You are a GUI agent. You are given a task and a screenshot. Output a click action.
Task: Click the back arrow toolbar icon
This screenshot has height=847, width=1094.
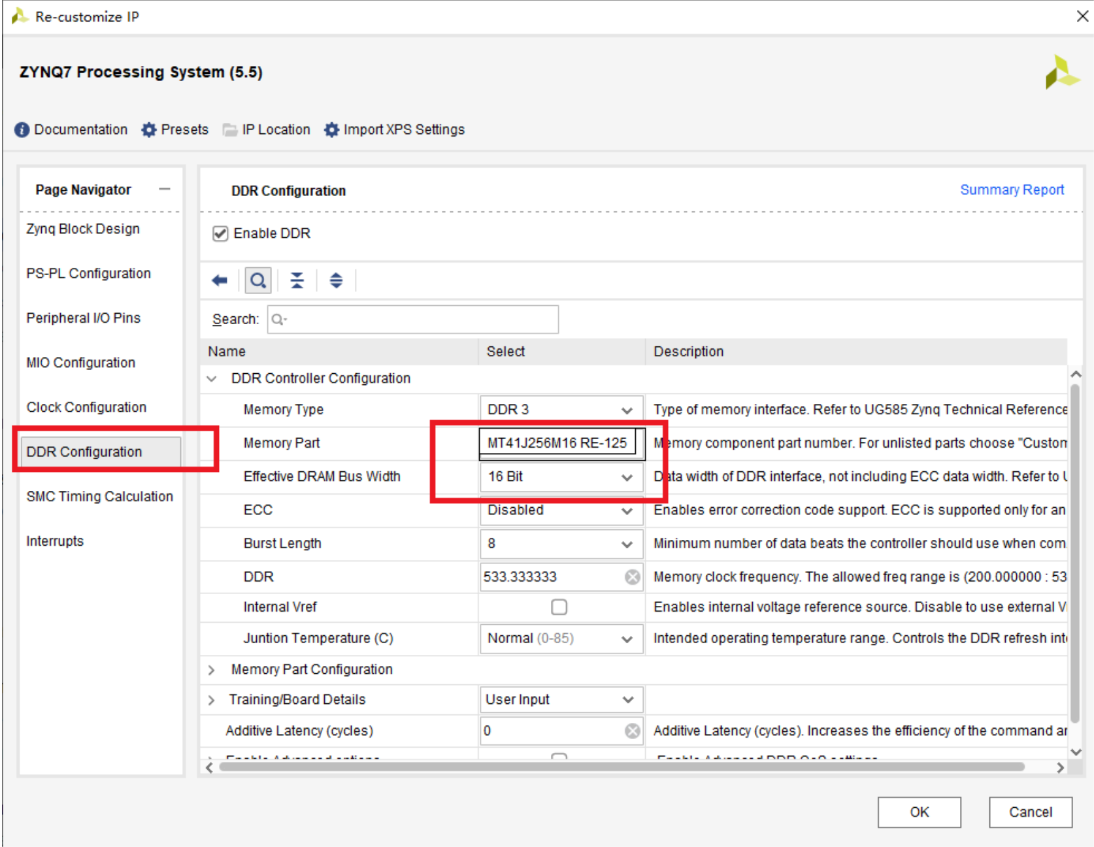pos(220,280)
